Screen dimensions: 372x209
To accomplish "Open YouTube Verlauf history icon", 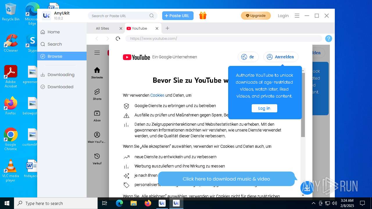I will click(x=97, y=156).
